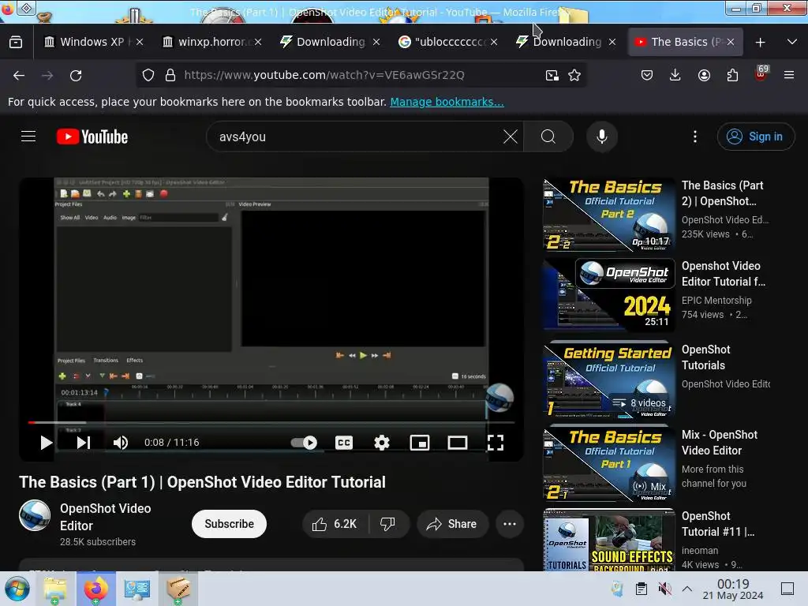This screenshot has width=808, height=606.
Task: Open notification center icon
Action: coord(787,589)
